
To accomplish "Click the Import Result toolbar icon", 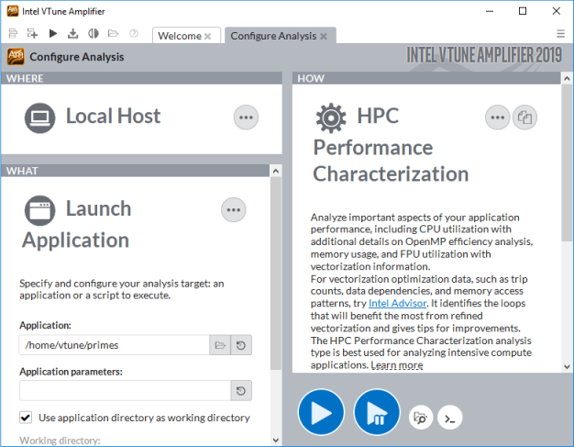I will pos(73,34).
